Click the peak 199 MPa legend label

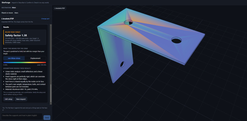[42, 65]
